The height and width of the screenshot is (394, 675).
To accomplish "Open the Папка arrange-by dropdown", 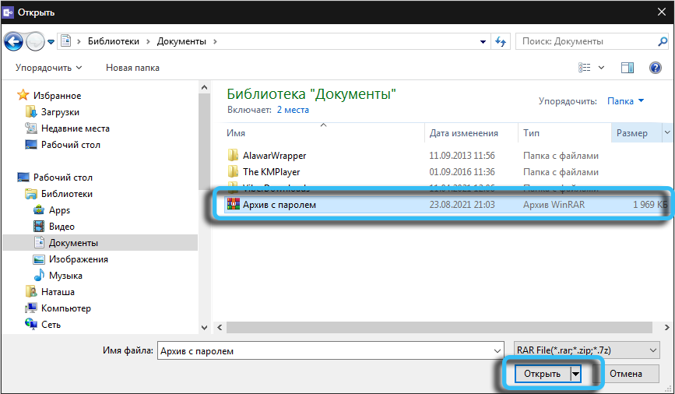I will 626,100.
